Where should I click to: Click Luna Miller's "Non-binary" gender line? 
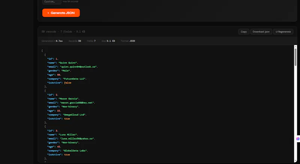coord(63,143)
